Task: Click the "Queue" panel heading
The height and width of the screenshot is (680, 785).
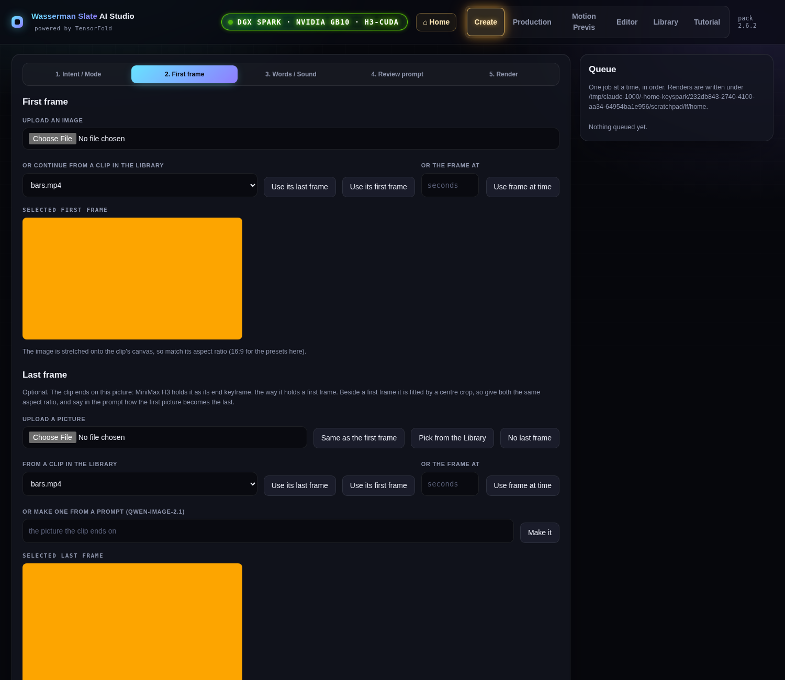Action: (x=602, y=70)
